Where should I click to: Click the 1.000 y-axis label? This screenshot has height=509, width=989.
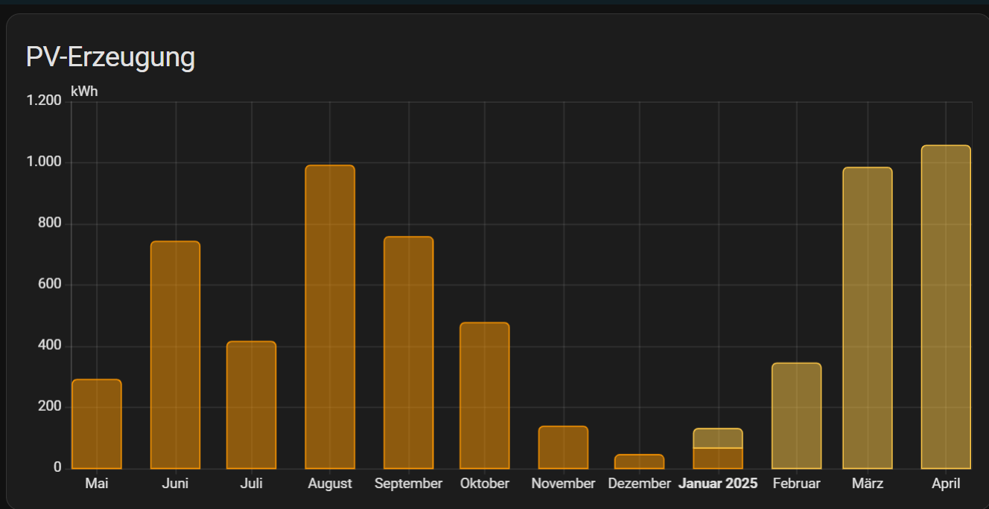click(x=45, y=162)
